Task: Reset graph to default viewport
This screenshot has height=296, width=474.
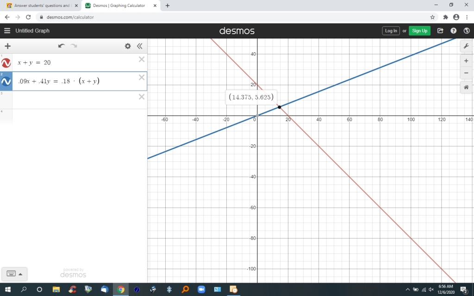Action: click(466, 87)
